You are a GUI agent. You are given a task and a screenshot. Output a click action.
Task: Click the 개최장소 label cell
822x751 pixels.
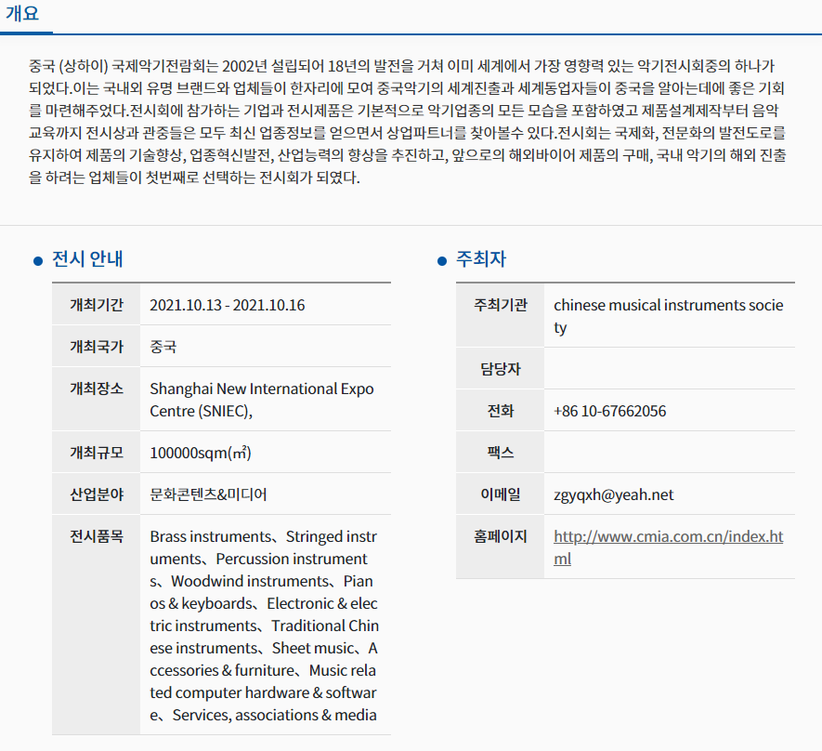(96, 399)
